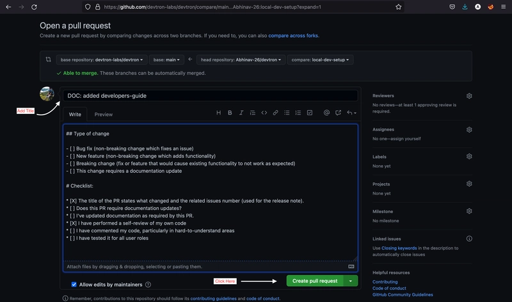
Task: Switch to the Preview tab
Action: pyautogui.click(x=104, y=115)
